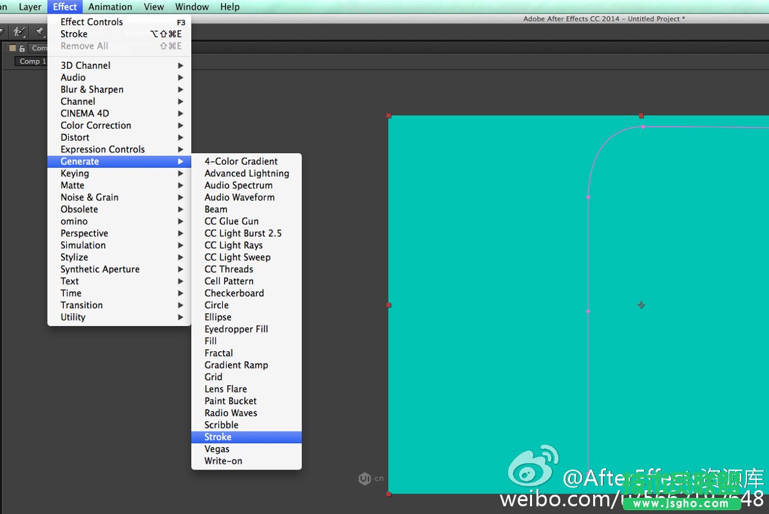
Task: Select the Puppet Pin tool
Action: click(x=39, y=32)
